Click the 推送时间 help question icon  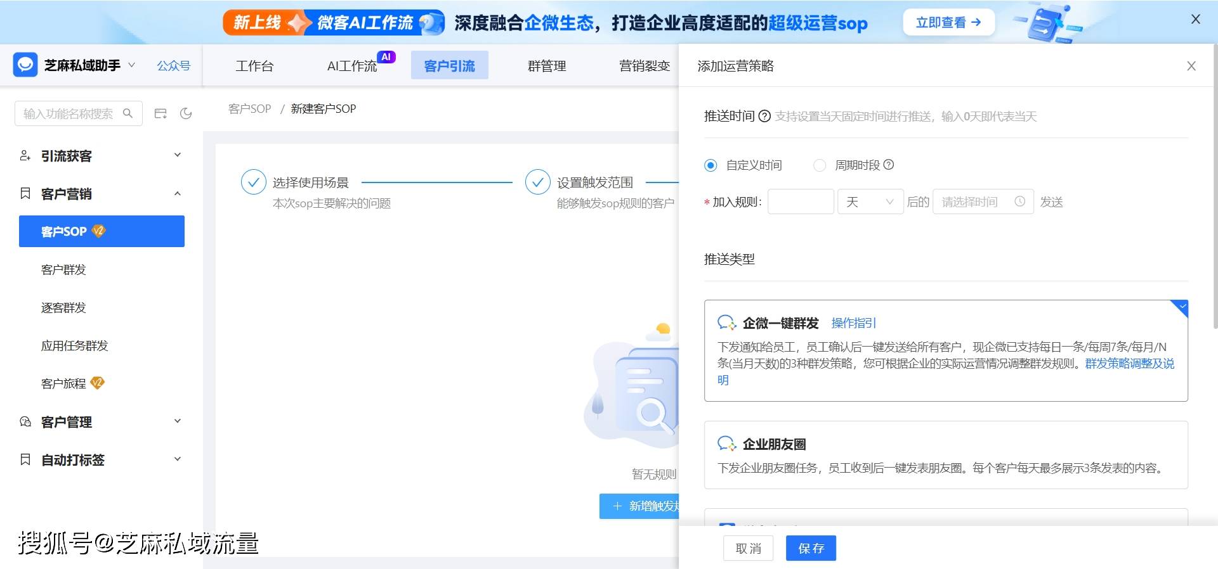click(764, 116)
